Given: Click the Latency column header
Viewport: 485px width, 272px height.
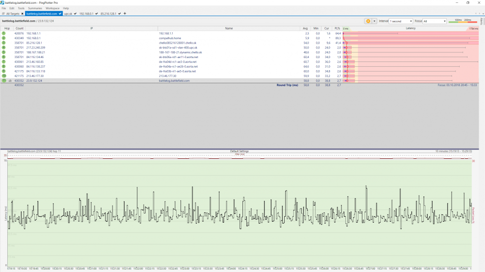Looking at the screenshot, I should tap(410, 29).
